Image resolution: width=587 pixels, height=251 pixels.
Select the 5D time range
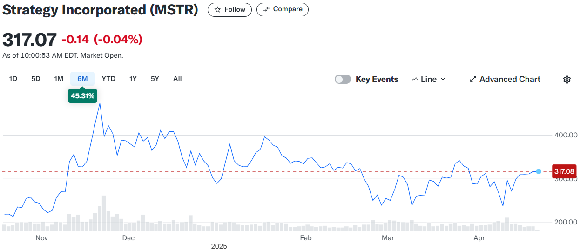click(x=36, y=79)
